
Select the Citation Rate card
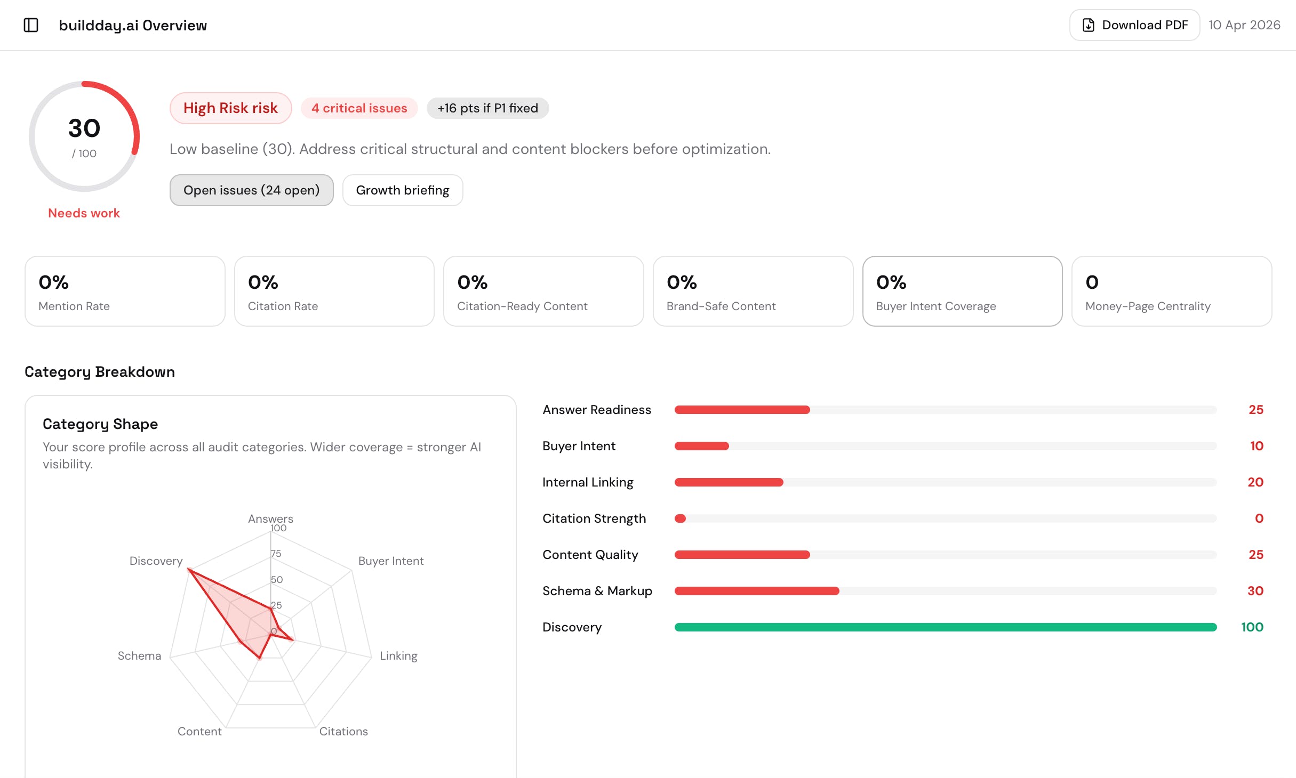[334, 291]
